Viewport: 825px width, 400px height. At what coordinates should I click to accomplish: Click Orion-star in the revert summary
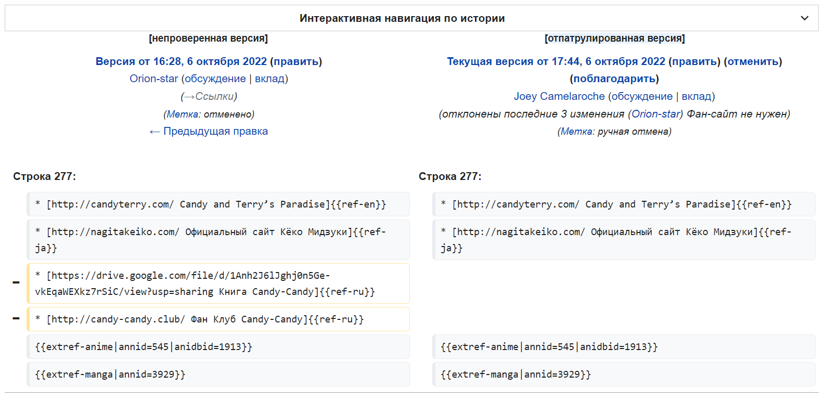[x=655, y=114]
